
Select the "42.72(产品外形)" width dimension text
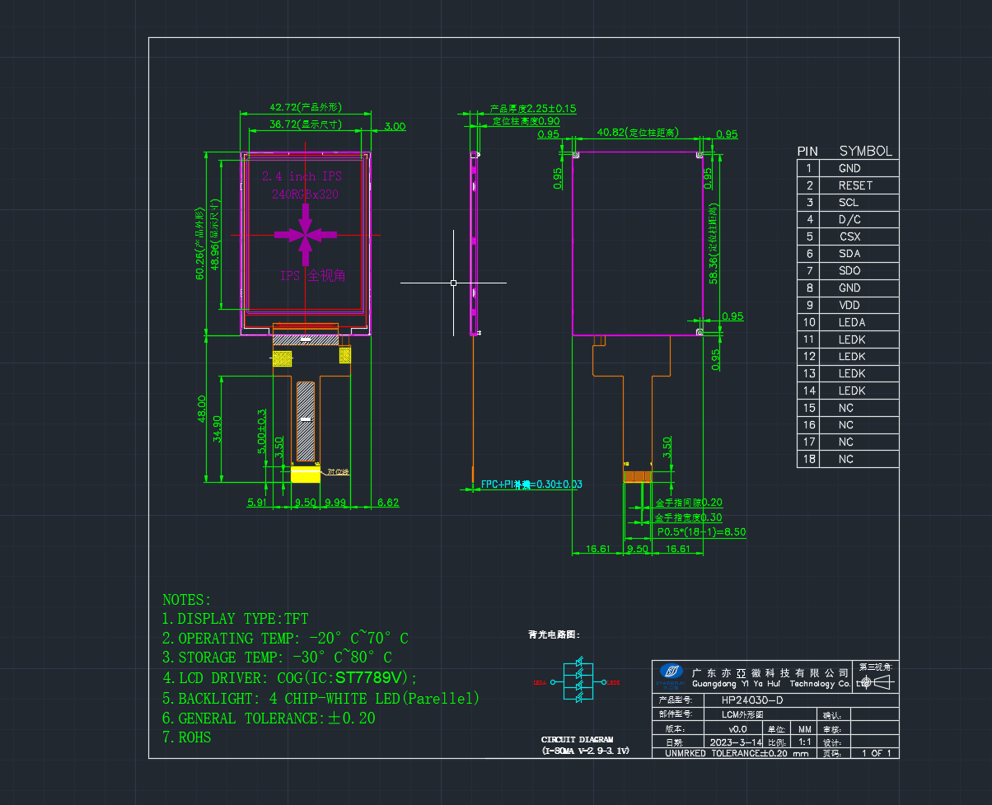[x=306, y=107]
